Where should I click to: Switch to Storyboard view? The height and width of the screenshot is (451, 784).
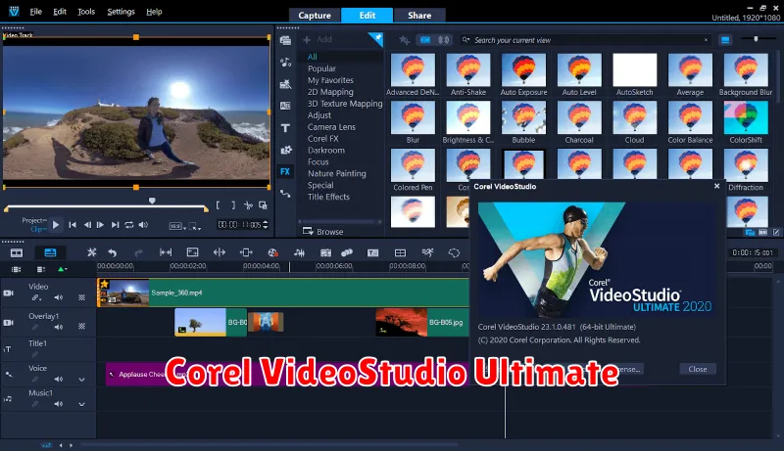click(17, 253)
